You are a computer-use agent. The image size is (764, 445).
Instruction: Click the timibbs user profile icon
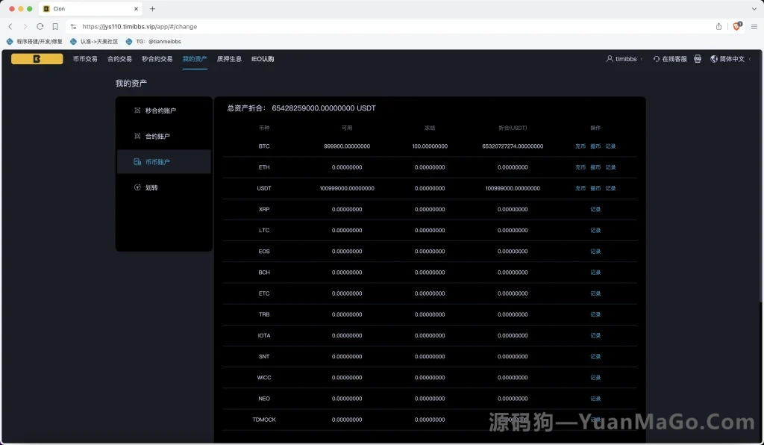tap(610, 58)
